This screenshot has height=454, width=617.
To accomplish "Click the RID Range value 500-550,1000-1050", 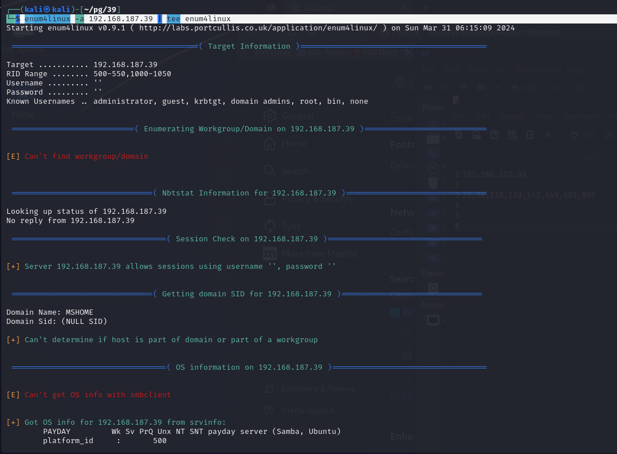I will click(x=132, y=73).
